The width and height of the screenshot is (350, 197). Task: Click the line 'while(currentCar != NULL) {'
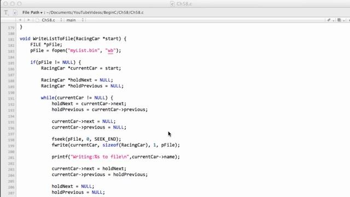coord(77,98)
